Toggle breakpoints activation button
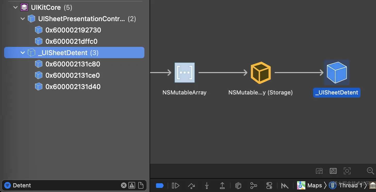This screenshot has height=192, width=376. [160, 186]
